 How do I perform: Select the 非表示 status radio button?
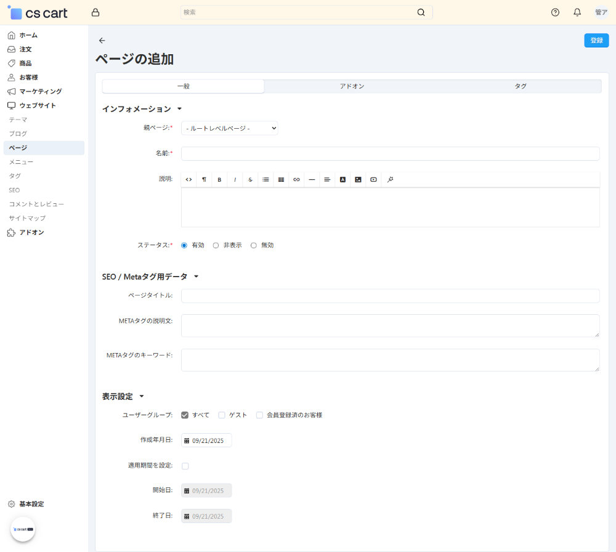(x=216, y=245)
